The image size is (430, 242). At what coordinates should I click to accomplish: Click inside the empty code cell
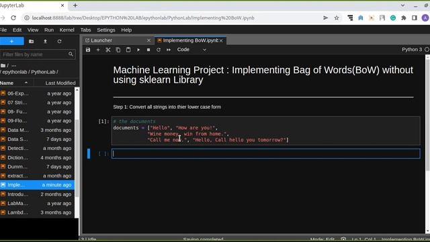pos(265,154)
